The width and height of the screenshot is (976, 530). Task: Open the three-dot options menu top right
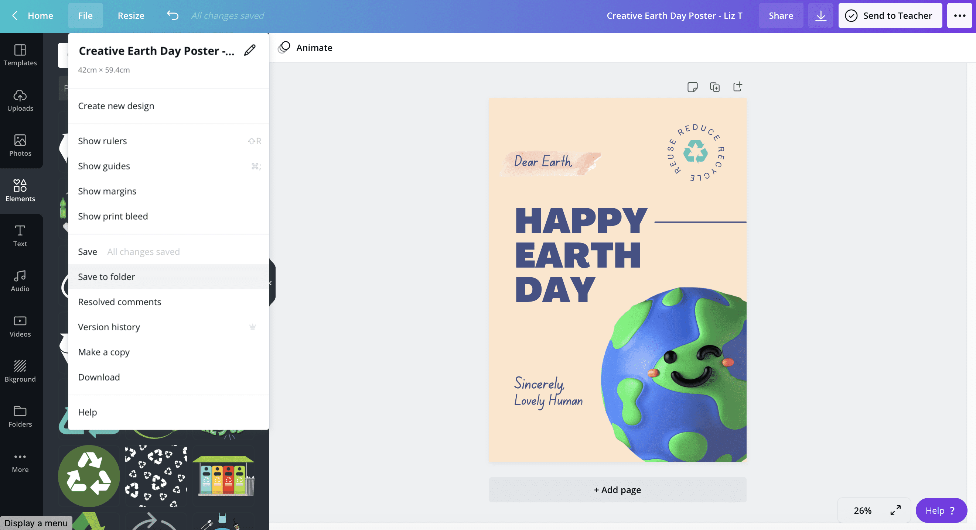tap(959, 15)
